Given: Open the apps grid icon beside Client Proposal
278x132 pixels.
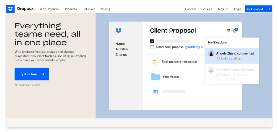Looking at the screenshot, I should coord(228,31).
